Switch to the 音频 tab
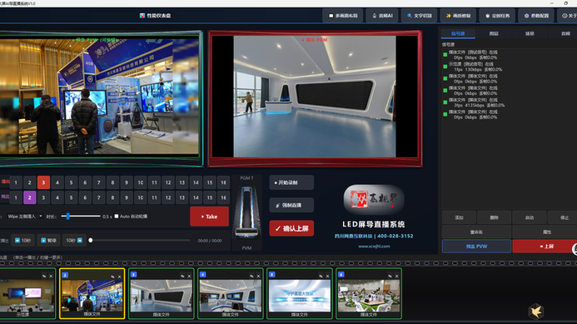 click(565, 33)
